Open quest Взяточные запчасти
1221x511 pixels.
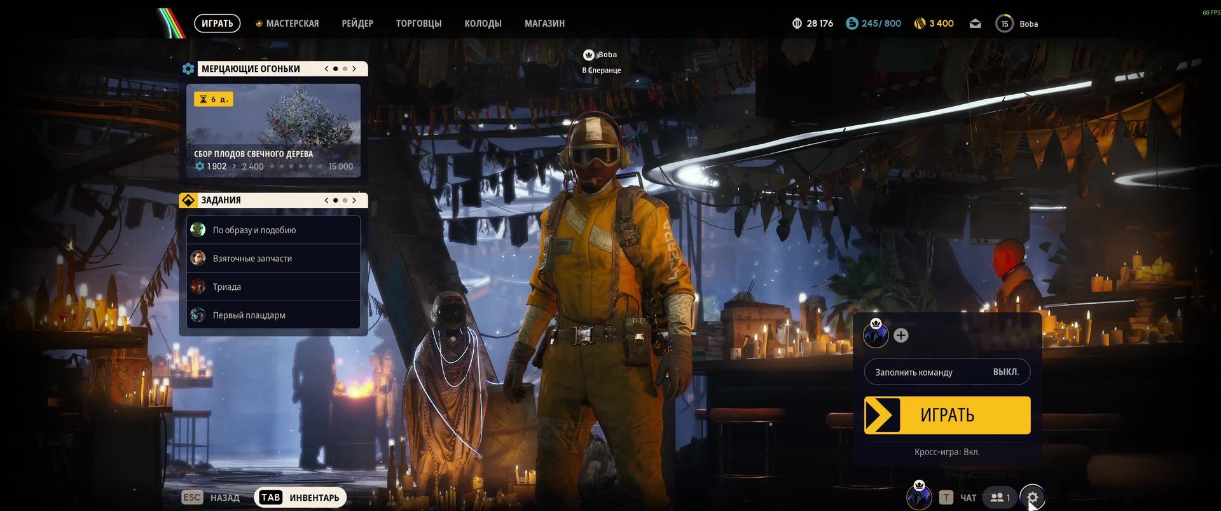click(x=273, y=259)
